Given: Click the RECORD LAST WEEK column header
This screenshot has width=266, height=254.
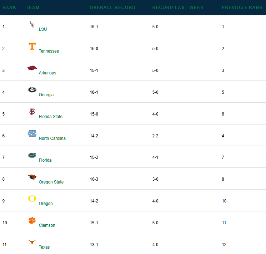Looking at the screenshot, I should [x=178, y=8].
